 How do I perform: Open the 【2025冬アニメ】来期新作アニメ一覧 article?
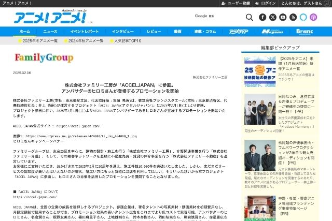[296, 64]
